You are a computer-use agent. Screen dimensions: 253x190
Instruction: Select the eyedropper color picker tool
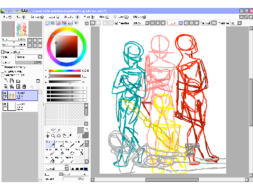(x=70, y=136)
